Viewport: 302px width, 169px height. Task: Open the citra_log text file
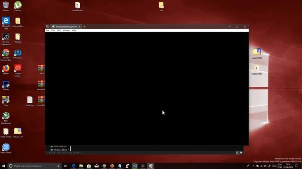30,101
